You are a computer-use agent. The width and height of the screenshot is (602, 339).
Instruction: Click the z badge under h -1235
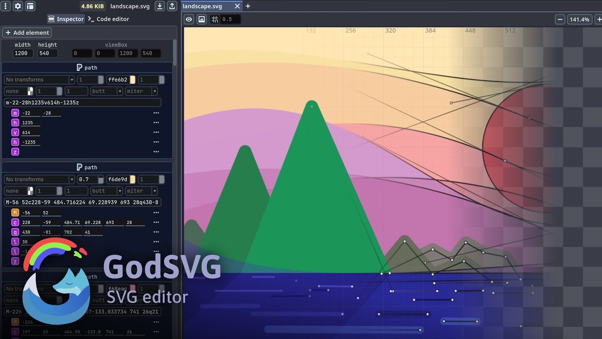coord(15,152)
